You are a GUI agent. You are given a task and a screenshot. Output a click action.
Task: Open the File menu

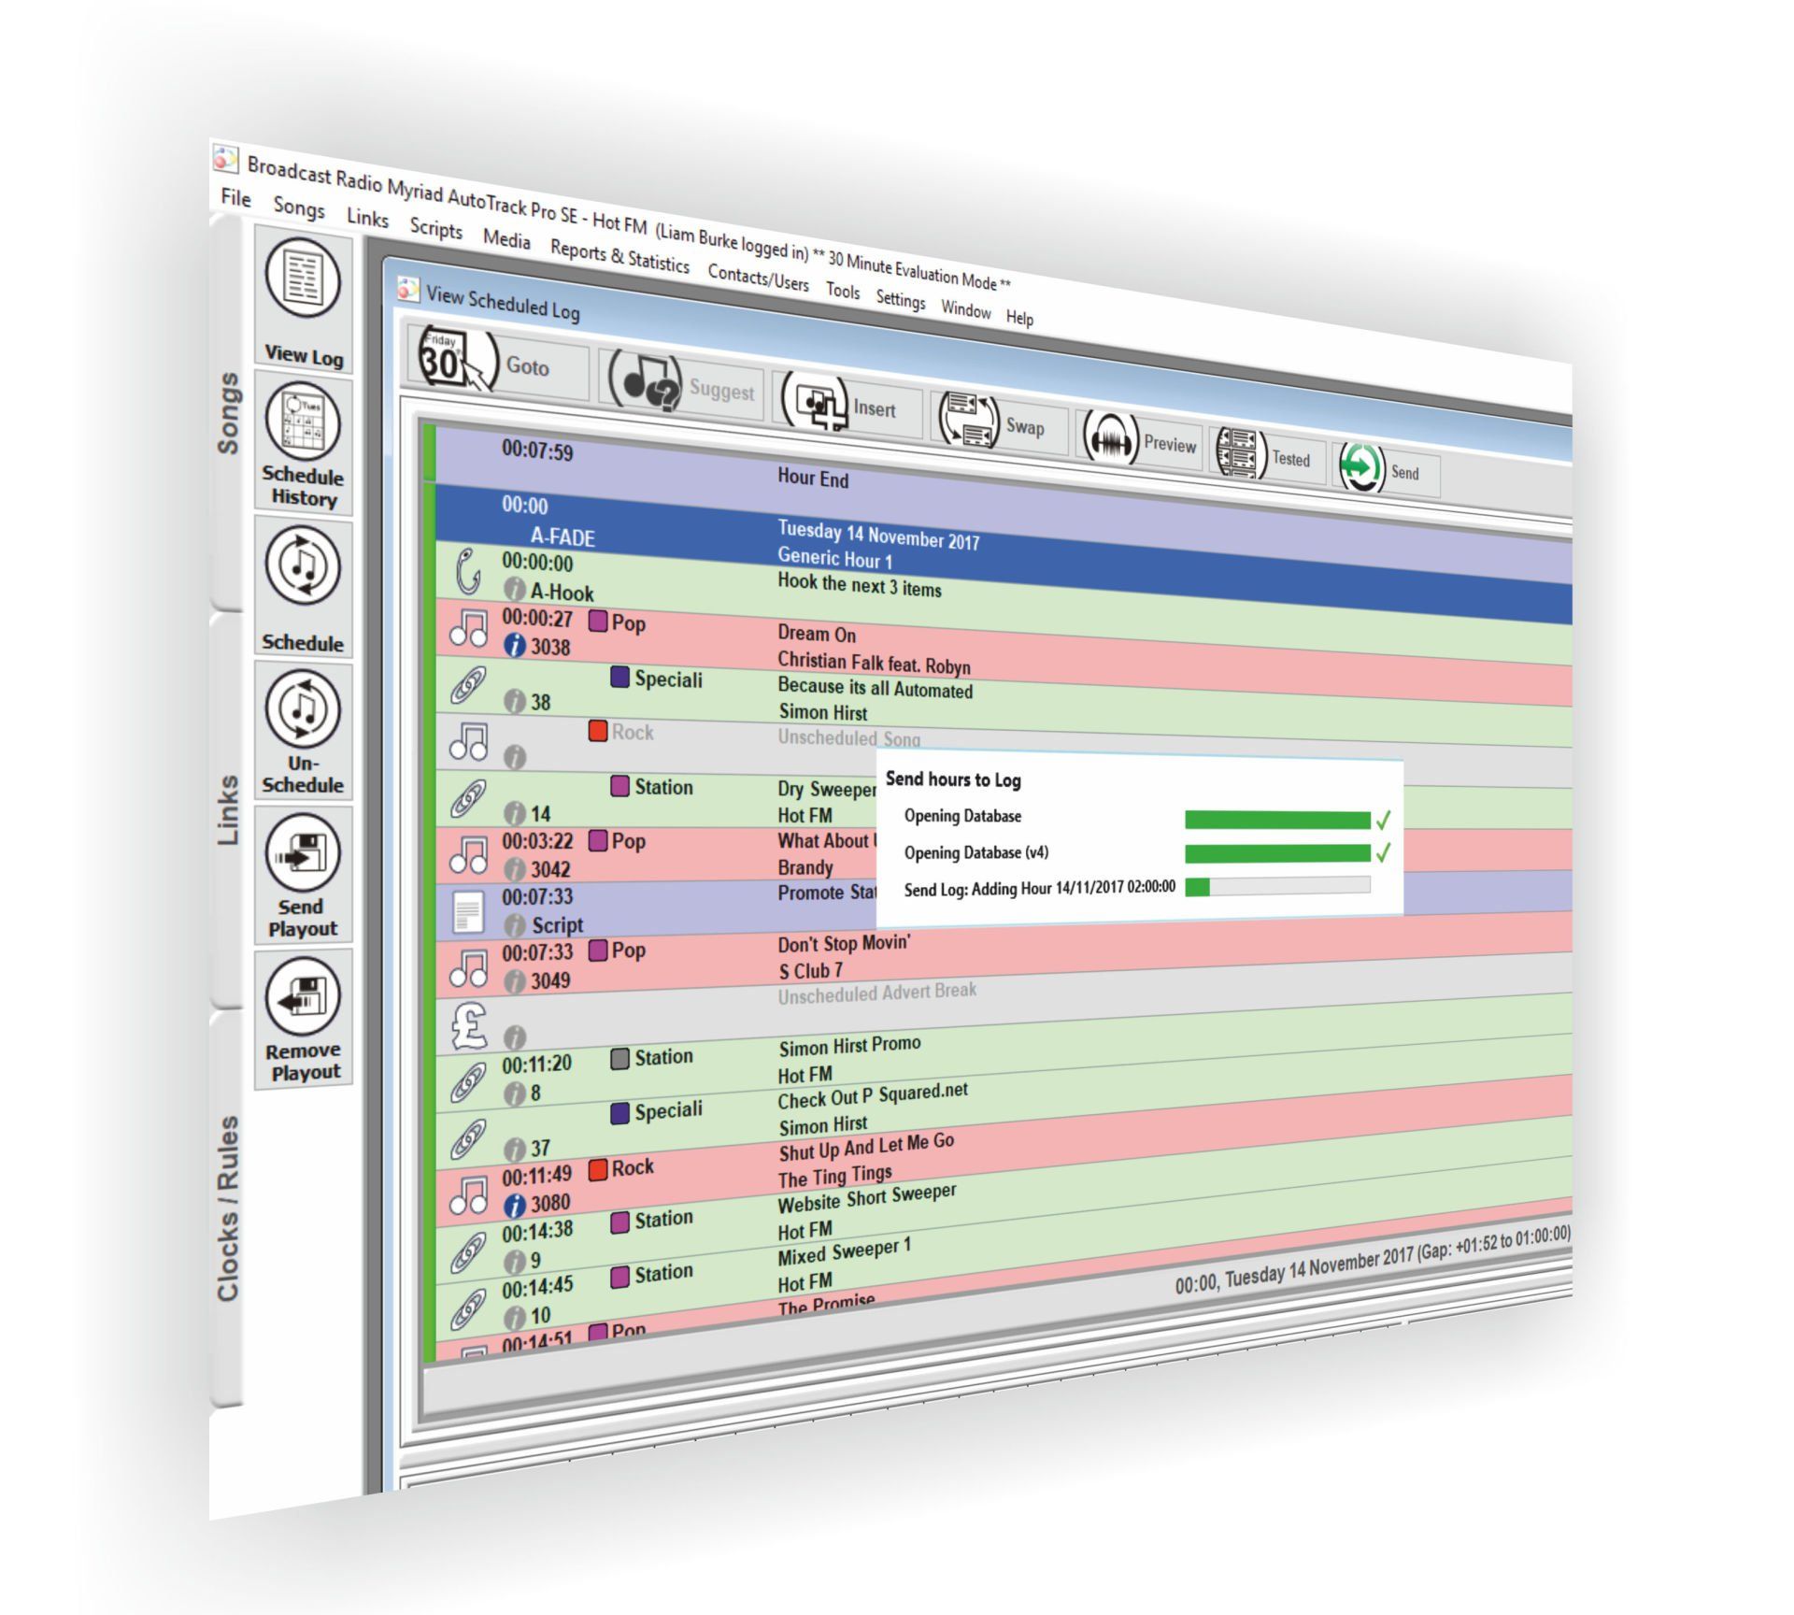[235, 197]
